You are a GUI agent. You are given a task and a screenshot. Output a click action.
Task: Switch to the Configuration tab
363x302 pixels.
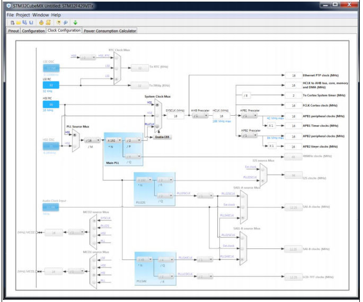[x=33, y=31]
